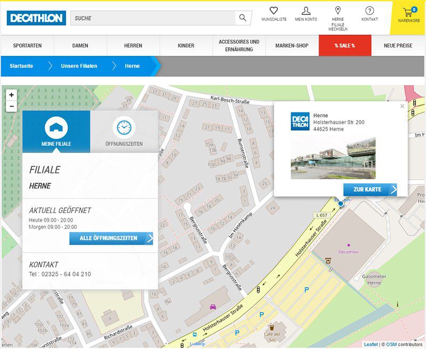This screenshot has height=349, width=426.
Task: Click the large parking P symbol on map
Action: (307, 290)
